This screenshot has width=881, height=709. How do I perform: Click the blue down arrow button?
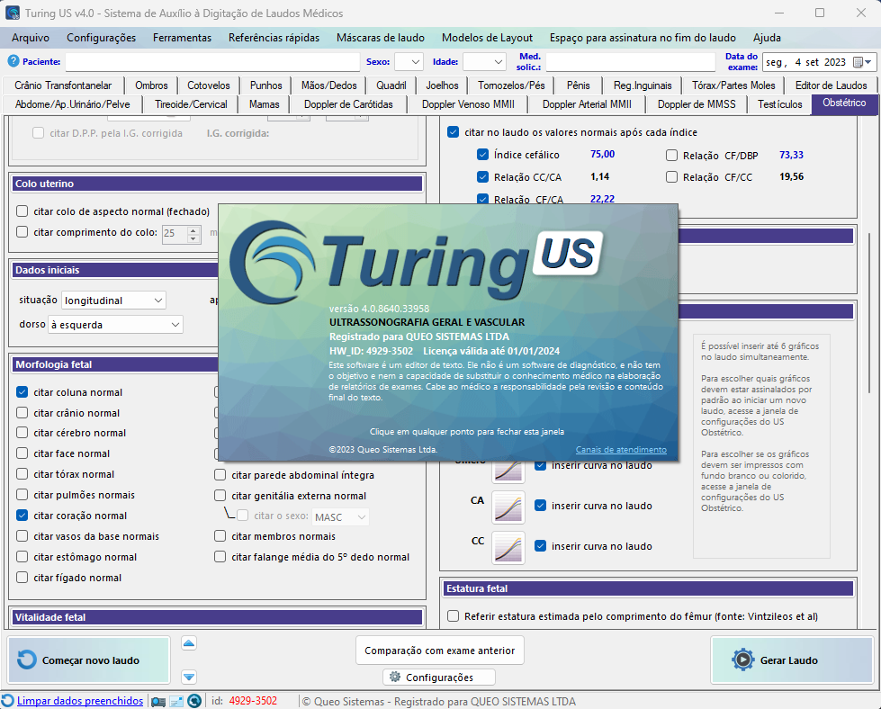click(x=189, y=677)
